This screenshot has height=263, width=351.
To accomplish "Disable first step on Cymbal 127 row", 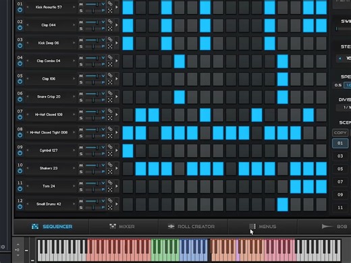I will [x=128, y=150].
